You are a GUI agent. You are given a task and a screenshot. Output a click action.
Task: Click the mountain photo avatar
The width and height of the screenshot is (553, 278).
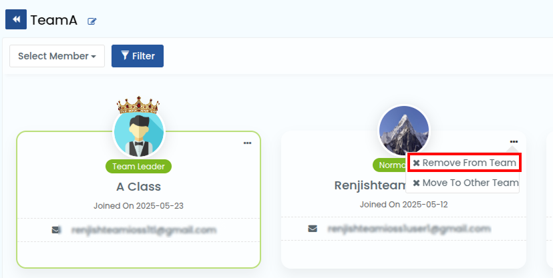click(x=404, y=131)
